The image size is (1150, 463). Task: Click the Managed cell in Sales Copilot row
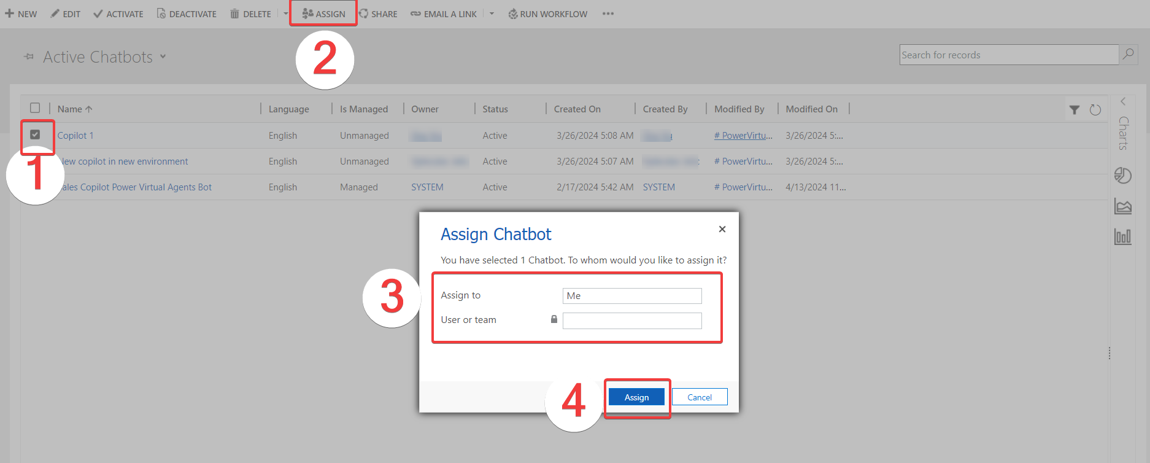pos(359,187)
